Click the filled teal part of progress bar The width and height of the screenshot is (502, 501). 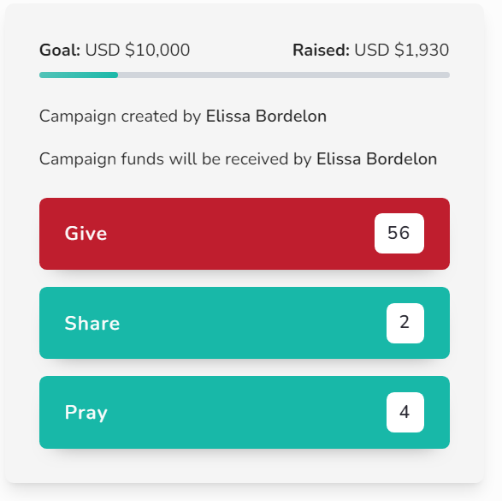tap(79, 75)
